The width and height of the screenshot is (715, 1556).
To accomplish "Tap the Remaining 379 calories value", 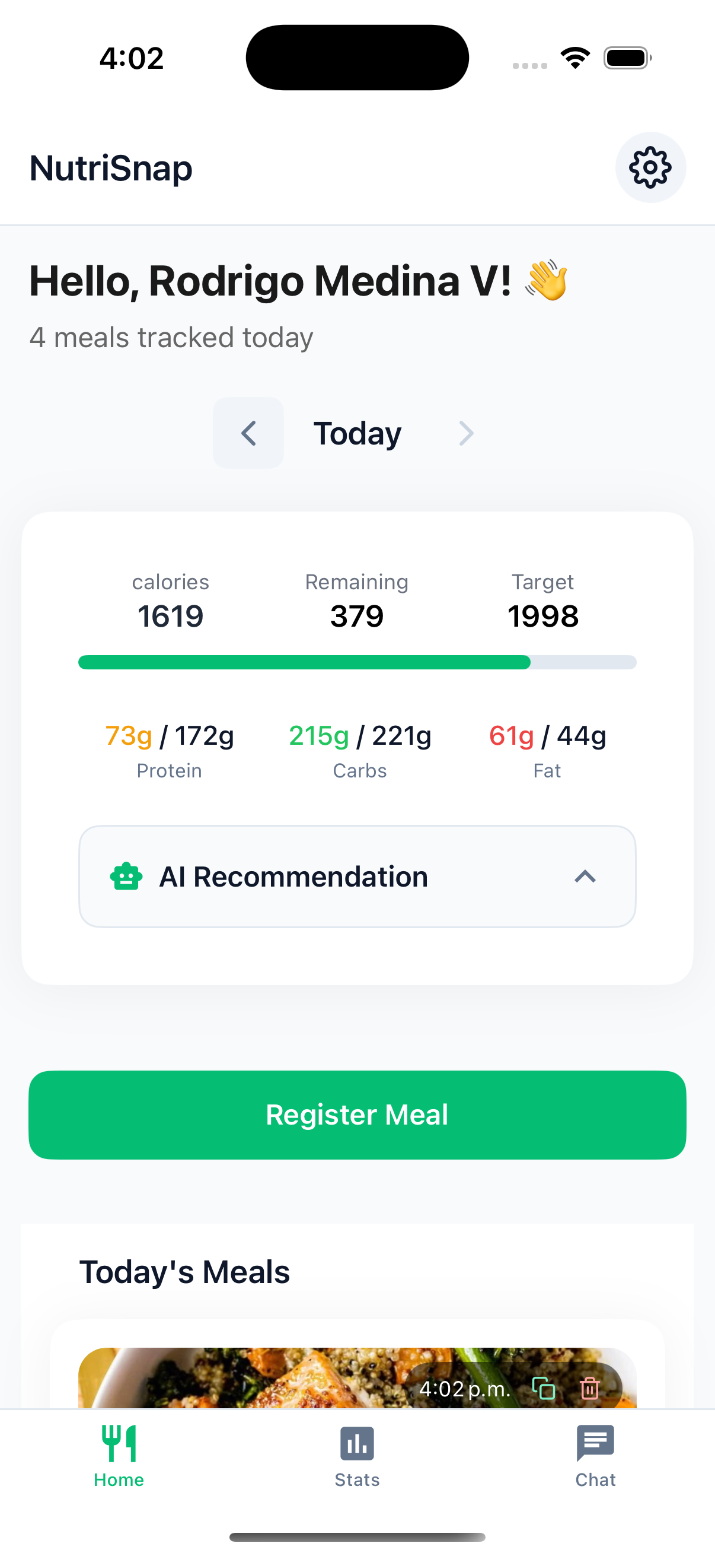I will pos(356,616).
